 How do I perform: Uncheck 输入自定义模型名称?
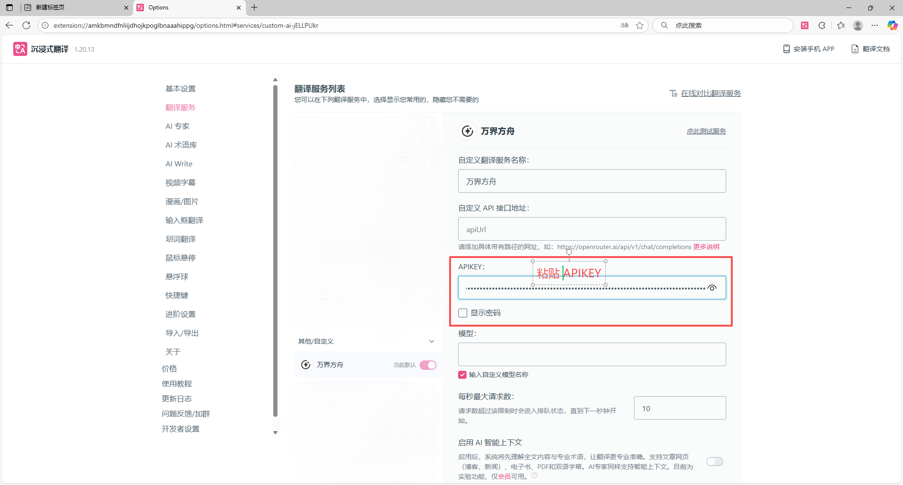(461, 375)
